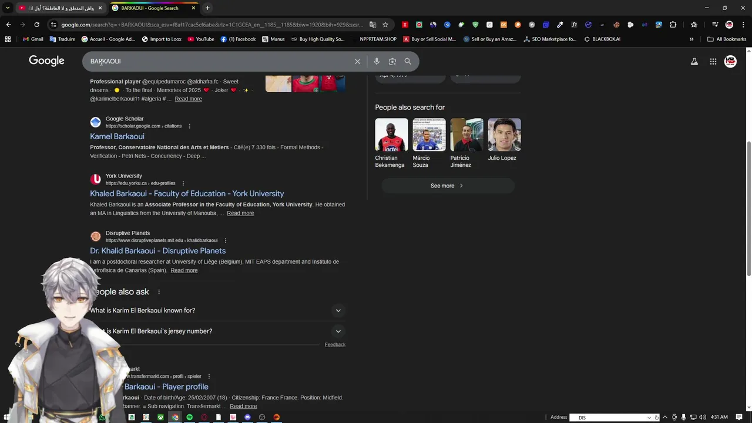Switch to the Arabic YouTube tab
This screenshot has width=752, height=423.
[x=61, y=8]
